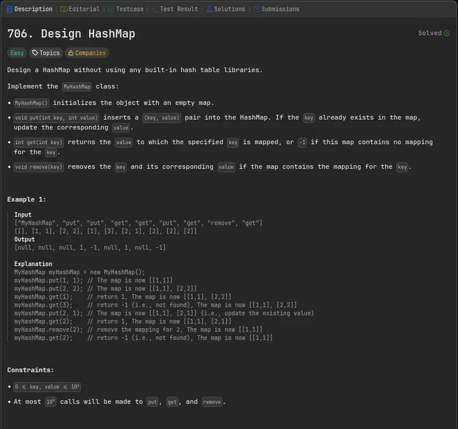Viewport: 458px width, 429px height.
Task: Click the Constraints heading
Action: [x=31, y=370]
